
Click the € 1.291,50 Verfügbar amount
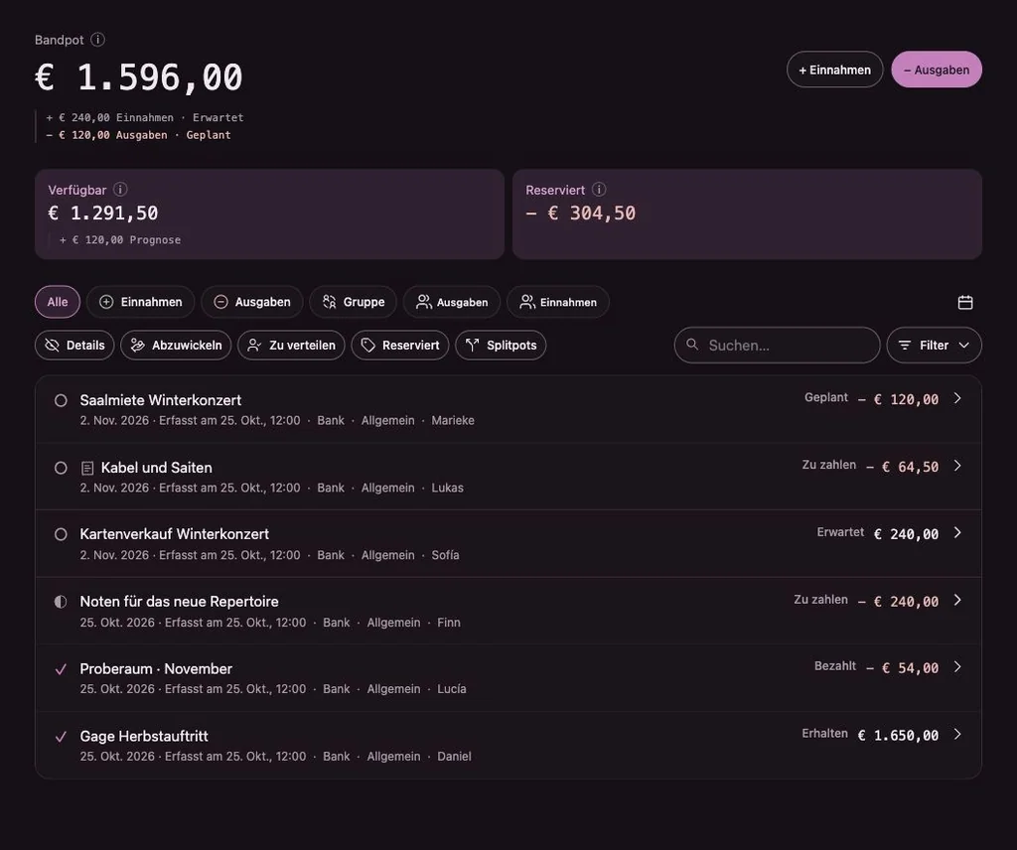point(103,213)
